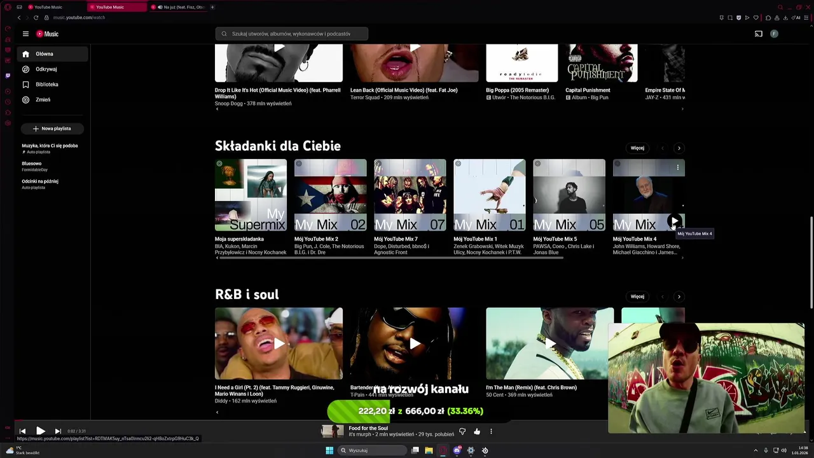This screenshot has width=814, height=458.
Task: Open the weather widget on taskbar
Action: click(x=24, y=450)
